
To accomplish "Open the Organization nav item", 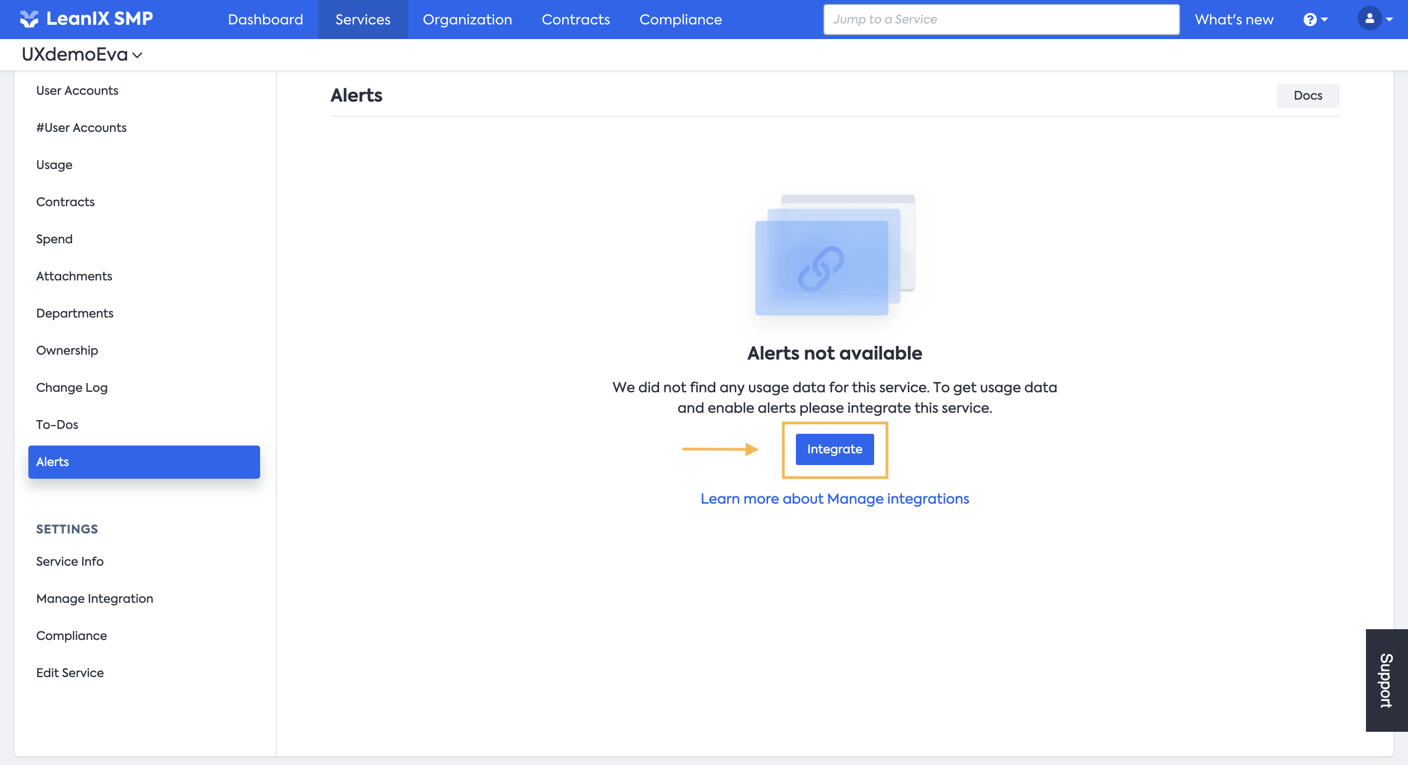I will [467, 20].
